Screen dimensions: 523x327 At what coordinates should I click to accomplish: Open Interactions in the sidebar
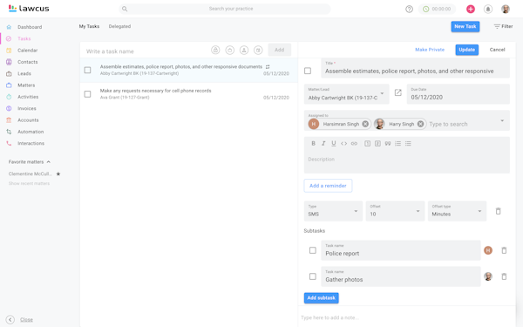point(31,144)
